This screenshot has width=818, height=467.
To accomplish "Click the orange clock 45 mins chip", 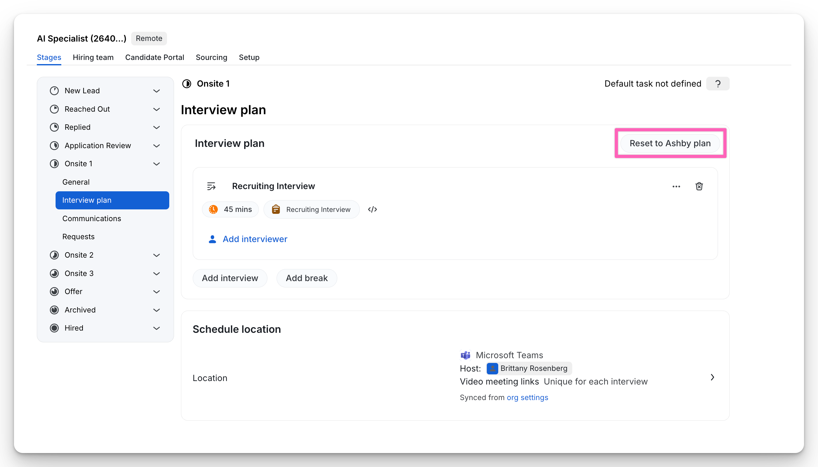I will point(231,209).
